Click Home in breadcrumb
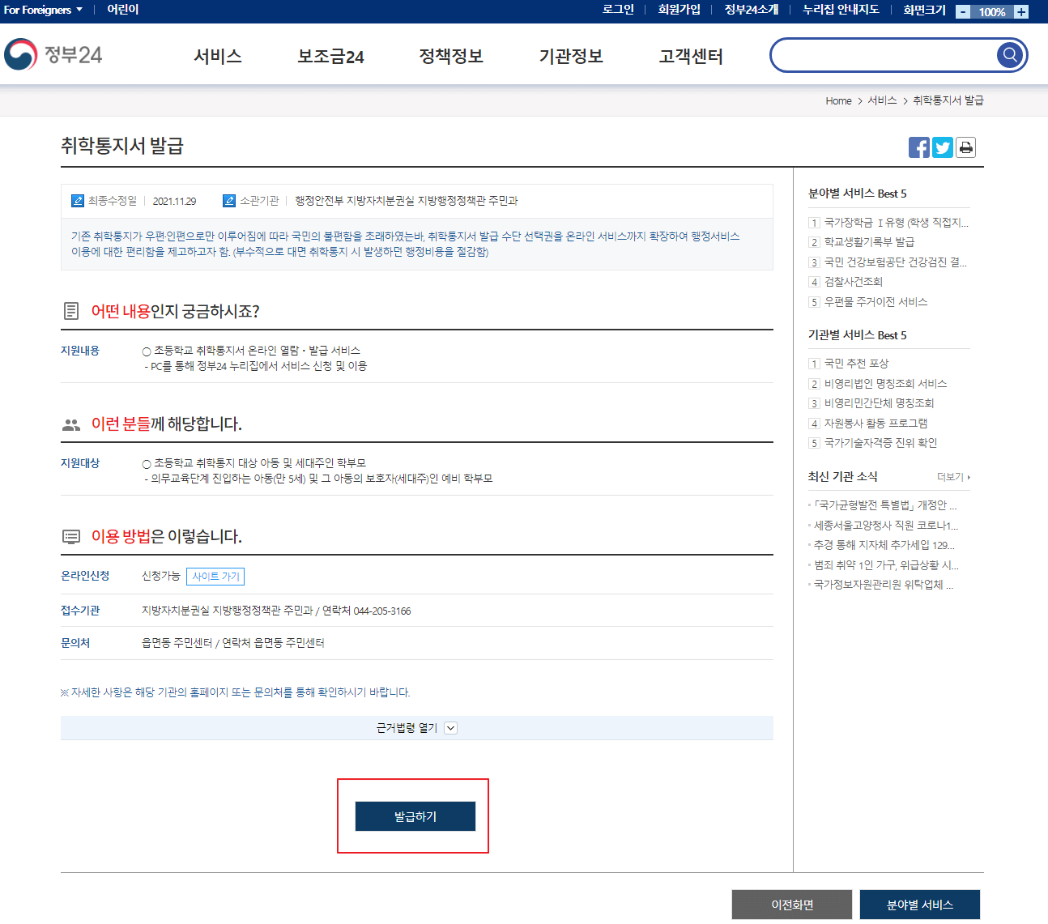The image size is (1048, 924). tap(838, 101)
